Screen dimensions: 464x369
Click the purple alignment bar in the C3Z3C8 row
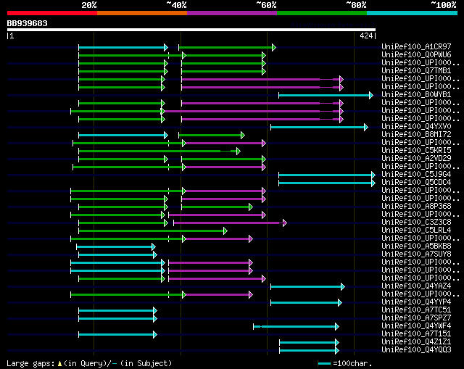pyautogui.click(x=231, y=223)
